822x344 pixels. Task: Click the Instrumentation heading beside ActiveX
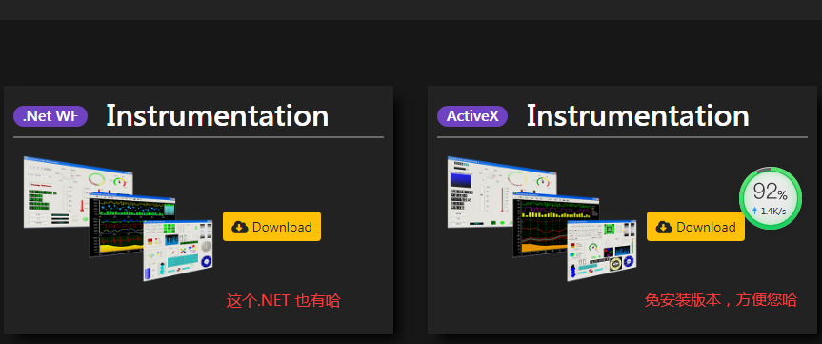638,116
